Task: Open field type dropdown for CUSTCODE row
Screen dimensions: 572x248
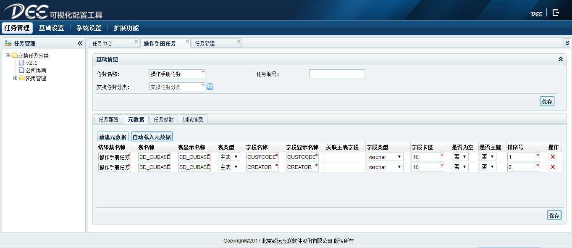Action: [385, 157]
